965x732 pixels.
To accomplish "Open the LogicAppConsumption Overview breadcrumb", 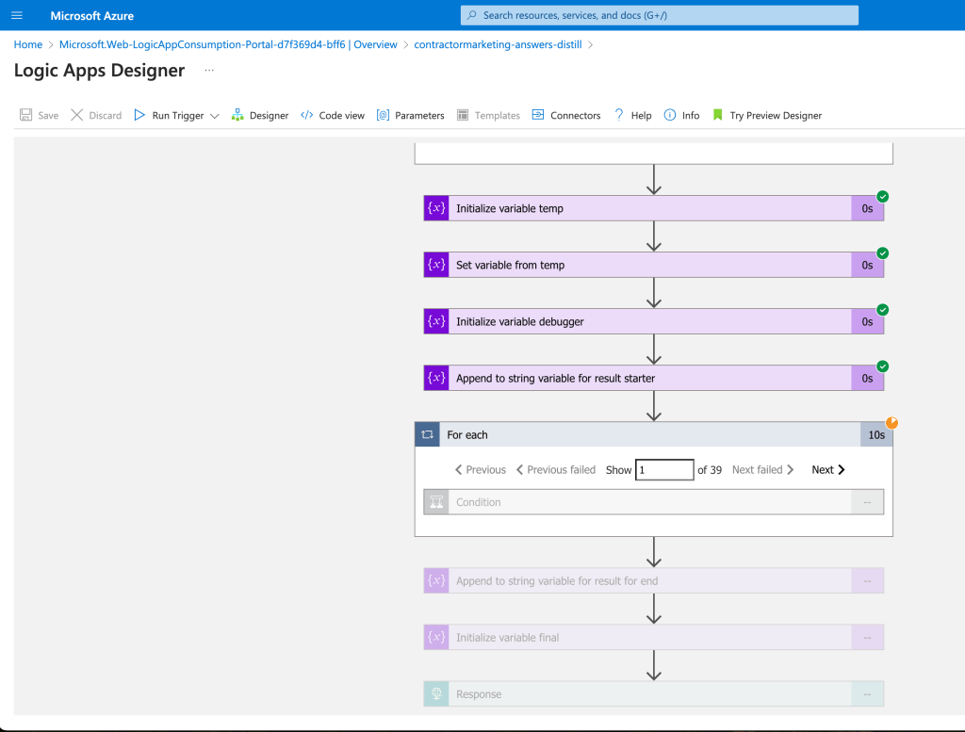I will 228,44.
